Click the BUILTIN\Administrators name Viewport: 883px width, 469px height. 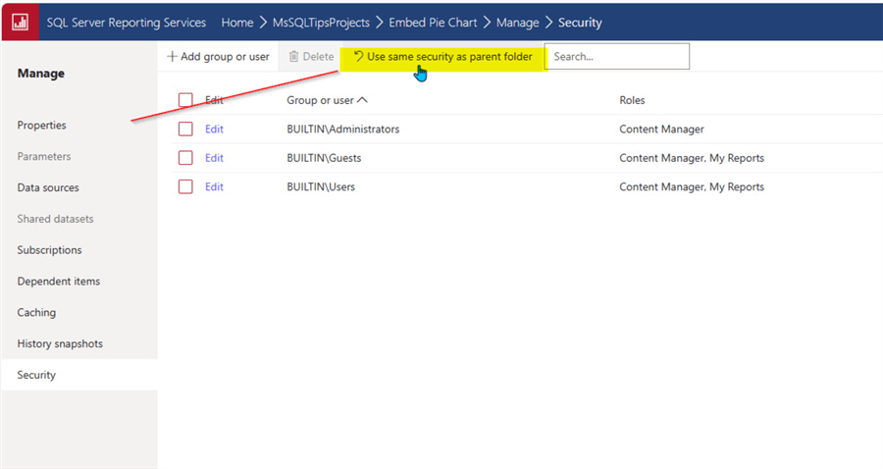[343, 129]
